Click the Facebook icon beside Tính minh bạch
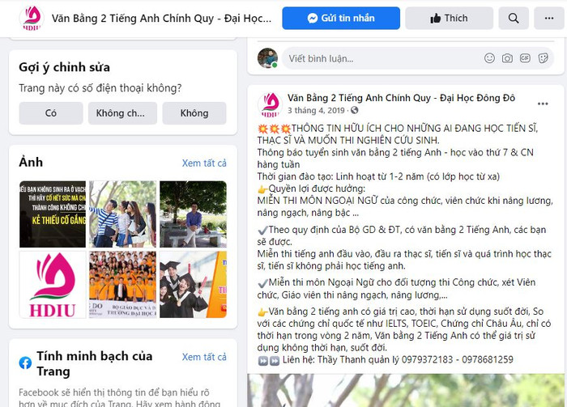 pyautogui.click(x=25, y=363)
